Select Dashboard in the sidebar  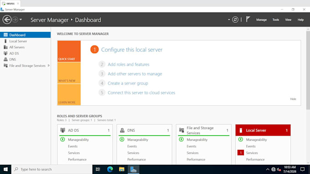[26, 35]
